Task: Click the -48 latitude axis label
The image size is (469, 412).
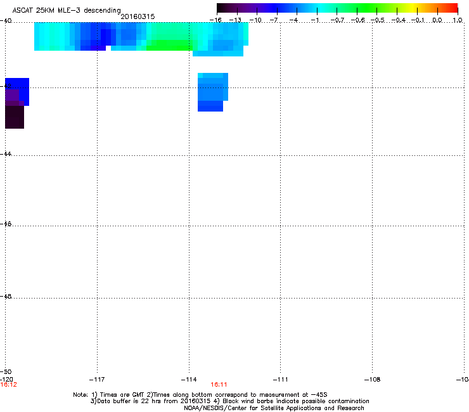Action: [x=6, y=296]
